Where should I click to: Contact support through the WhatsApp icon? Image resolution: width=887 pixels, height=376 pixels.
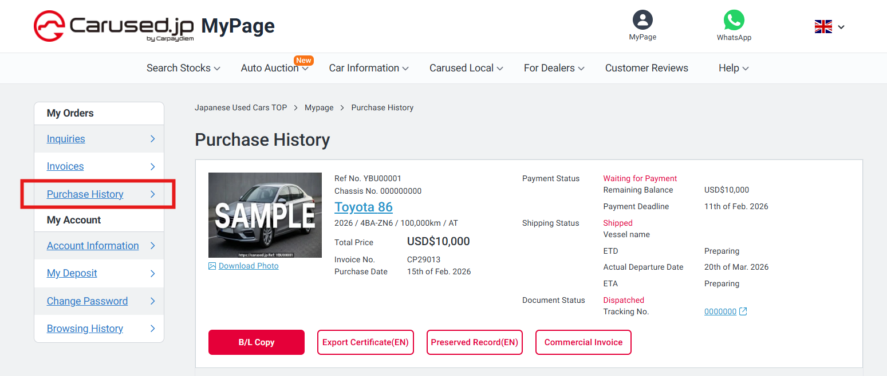click(x=734, y=21)
